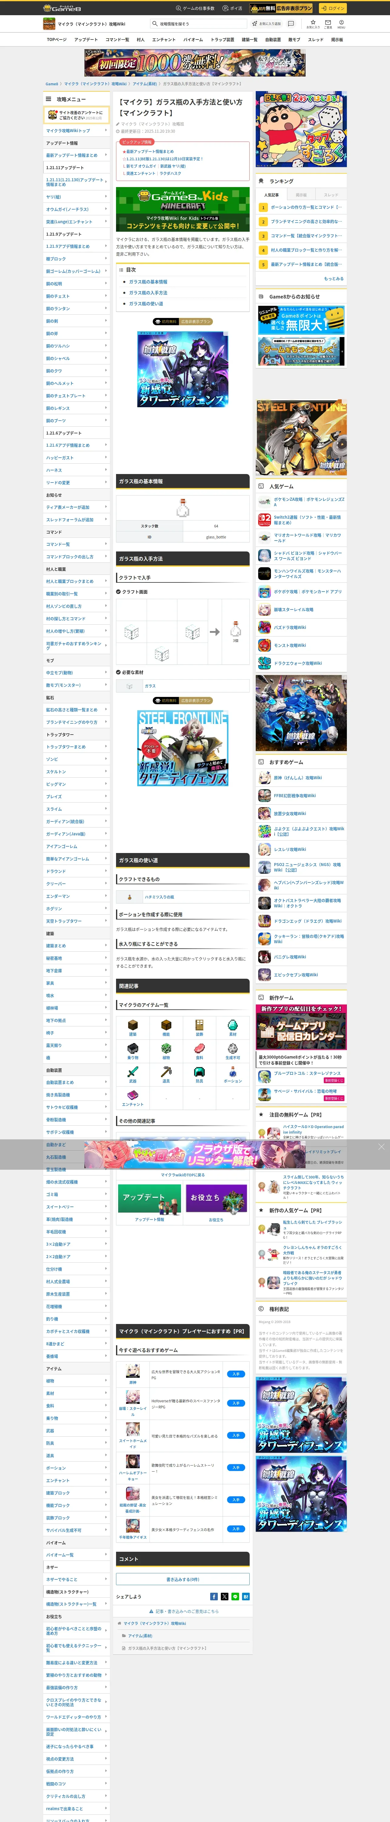The image size is (390, 1822).
Task: Click the 食料 raw meat icon
Action: pyautogui.click(x=199, y=1048)
